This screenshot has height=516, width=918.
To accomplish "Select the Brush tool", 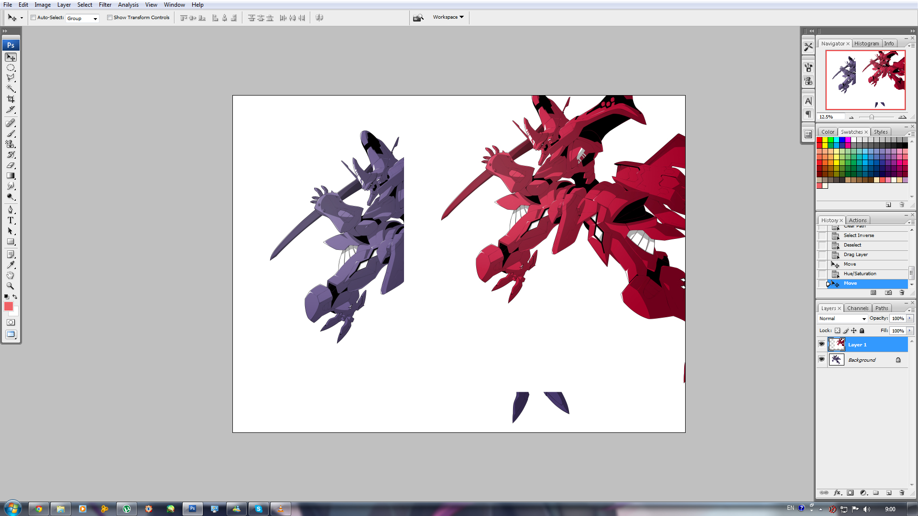I will point(11,134).
